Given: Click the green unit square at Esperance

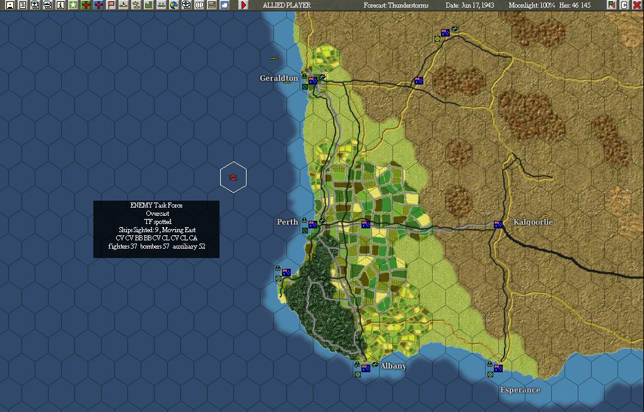Looking at the screenshot, I should point(490,375).
